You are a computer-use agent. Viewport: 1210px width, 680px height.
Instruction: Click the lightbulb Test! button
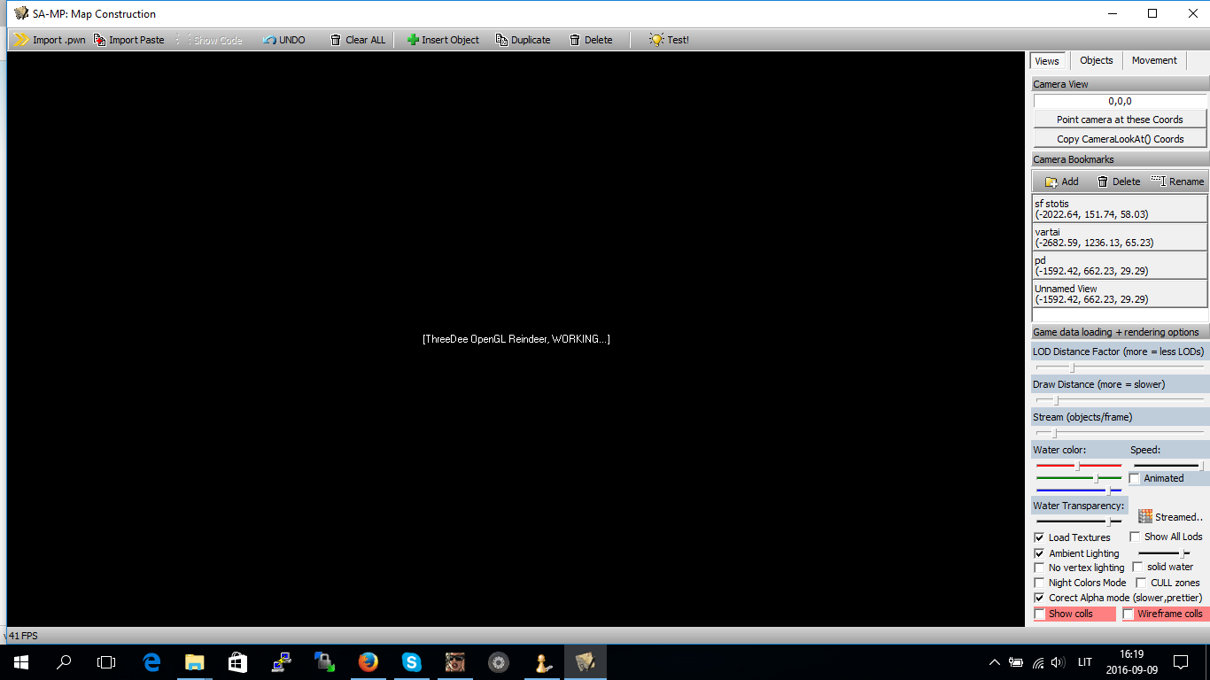tap(669, 40)
